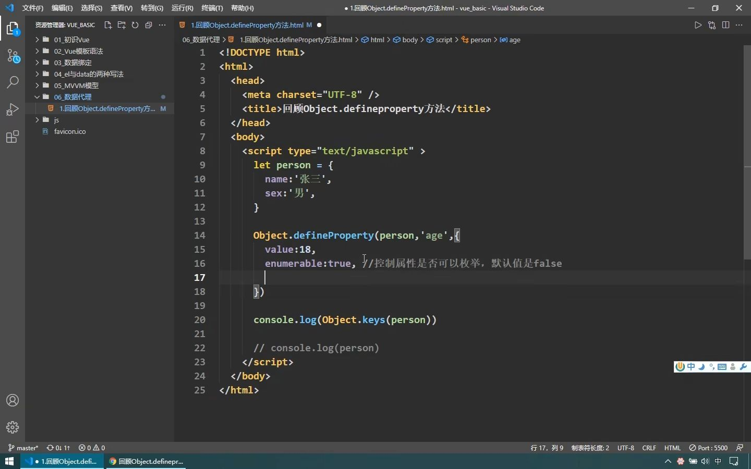Change end of line CRLF

[649, 448]
